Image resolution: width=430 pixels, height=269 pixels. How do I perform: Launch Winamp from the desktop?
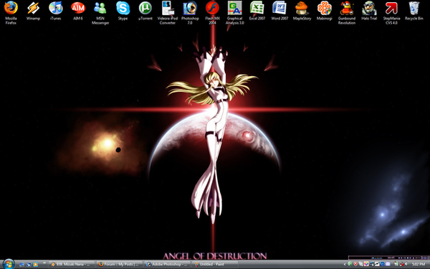[33, 11]
